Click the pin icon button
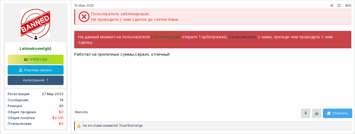355x134 pixels. (x=306, y=114)
